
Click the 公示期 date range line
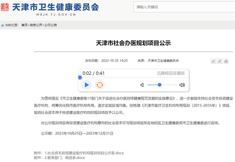pyautogui.click(x=77, y=133)
